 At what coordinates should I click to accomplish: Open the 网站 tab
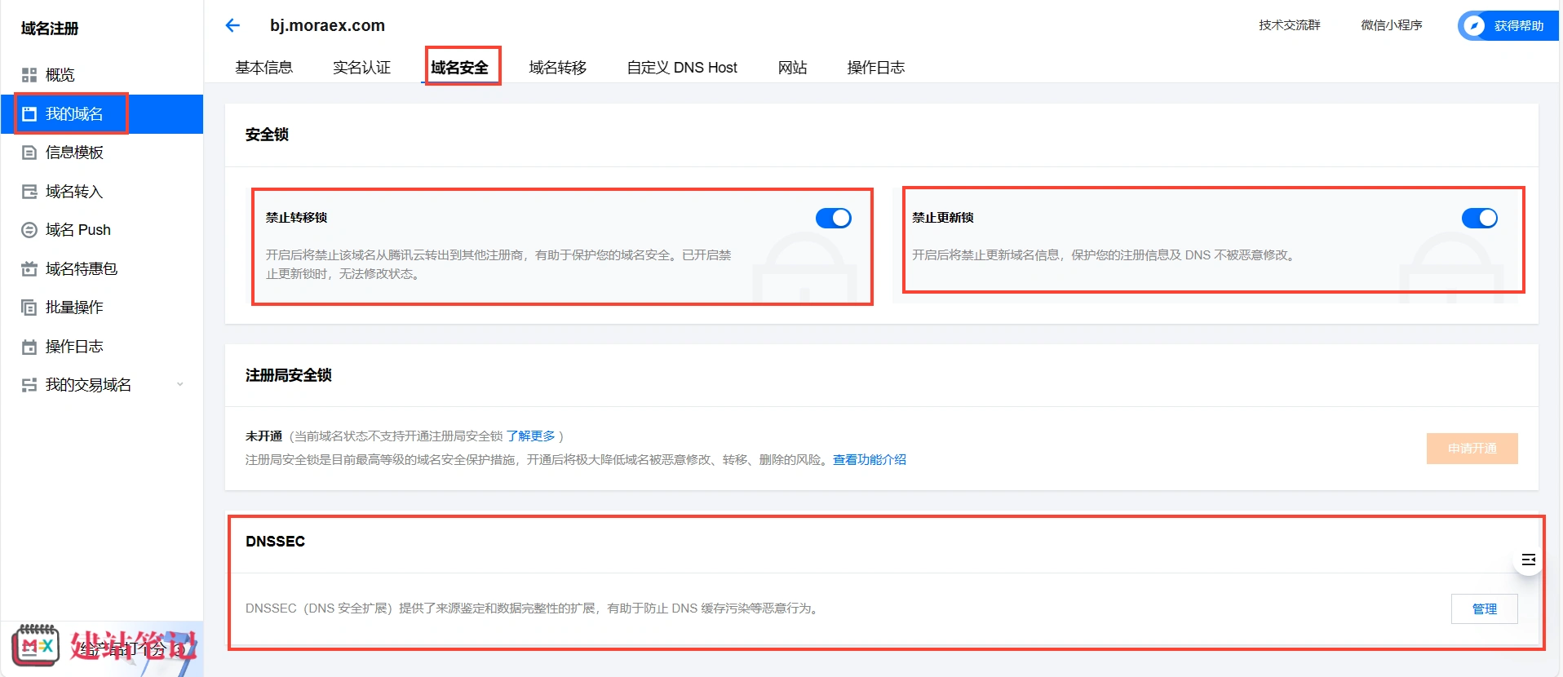click(793, 68)
